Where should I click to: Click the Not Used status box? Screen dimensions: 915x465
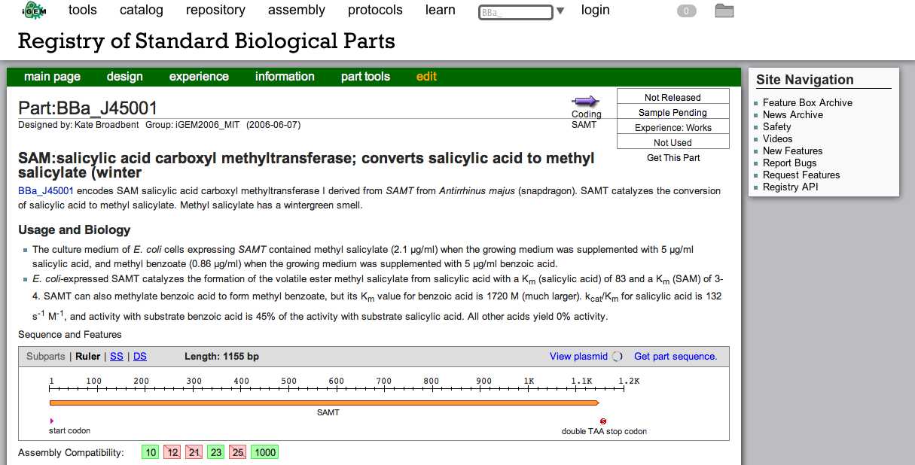coord(673,141)
